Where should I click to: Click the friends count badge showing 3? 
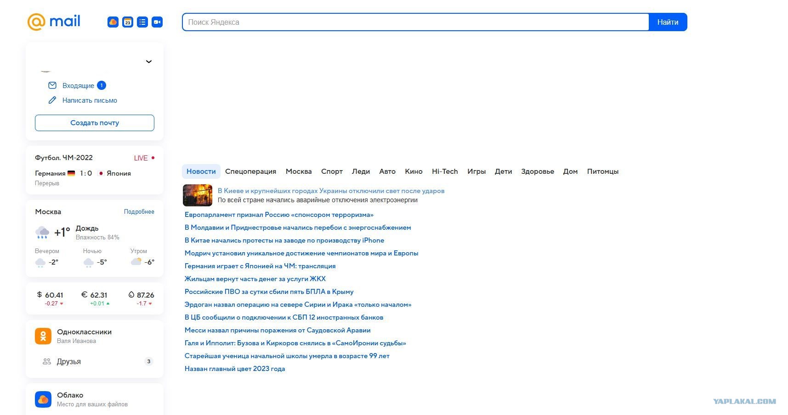(x=148, y=361)
